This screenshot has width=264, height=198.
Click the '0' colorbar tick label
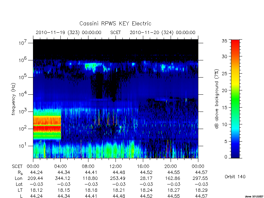pos(226,157)
